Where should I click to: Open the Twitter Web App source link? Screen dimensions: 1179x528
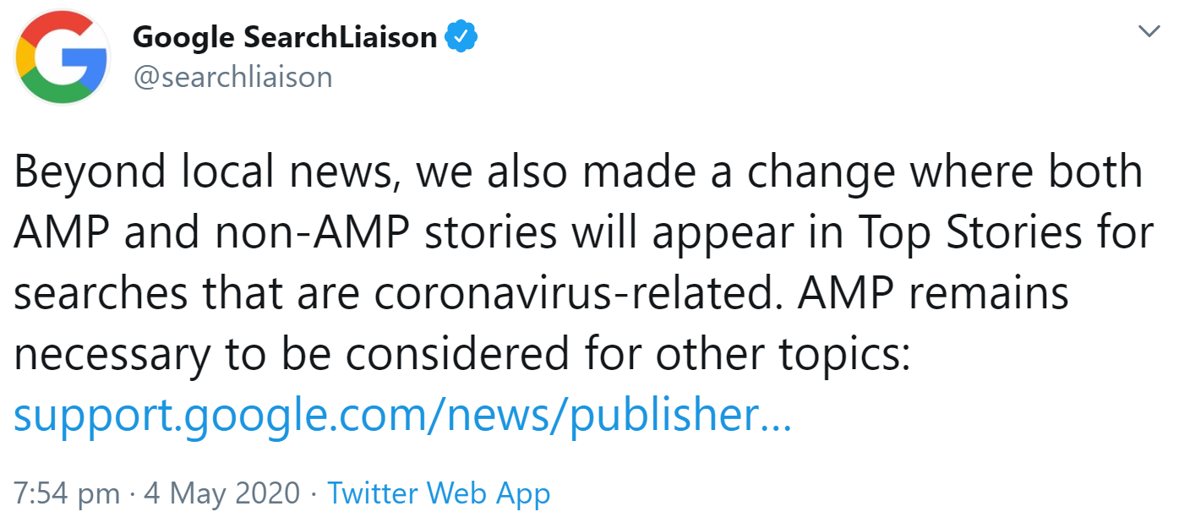(439, 493)
